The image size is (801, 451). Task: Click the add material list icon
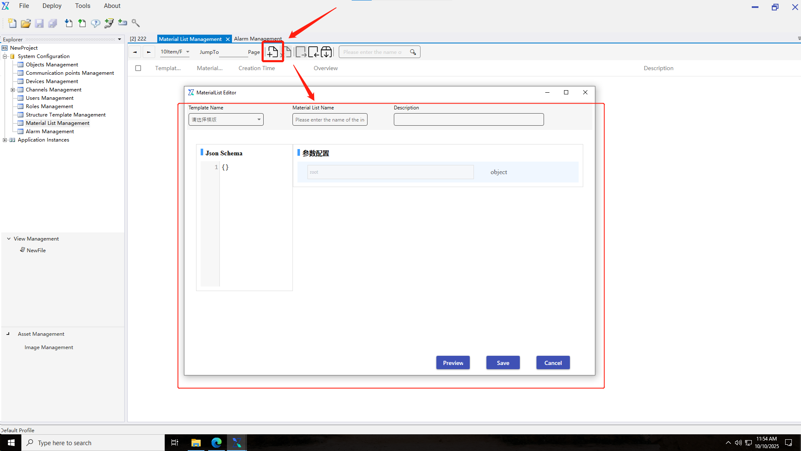coord(273,52)
